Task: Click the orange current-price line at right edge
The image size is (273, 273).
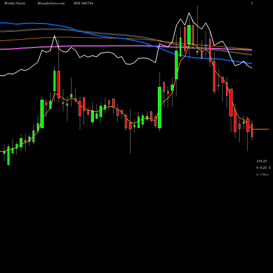Action: pos(260,129)
